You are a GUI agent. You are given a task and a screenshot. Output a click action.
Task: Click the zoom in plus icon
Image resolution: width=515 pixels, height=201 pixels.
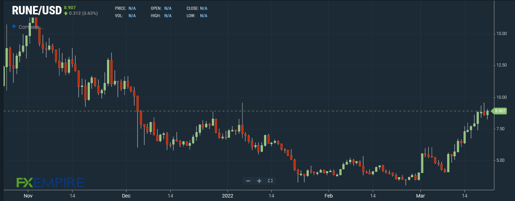(x=259, y=181)
